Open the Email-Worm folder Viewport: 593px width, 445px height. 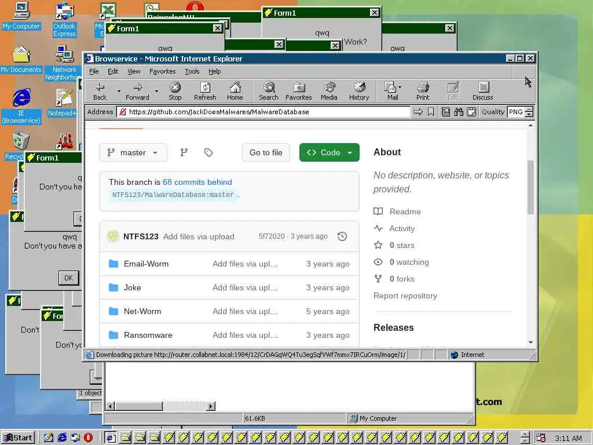click(146, 264)
